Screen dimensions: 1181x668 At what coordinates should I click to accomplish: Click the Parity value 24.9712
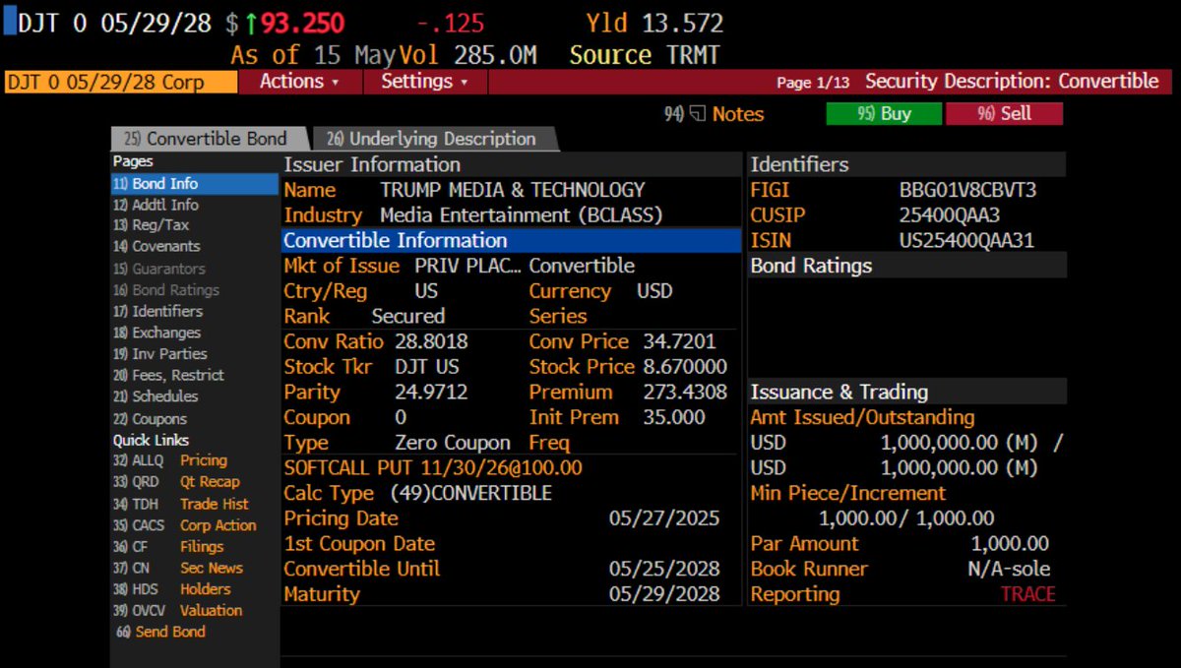tap(431, 393)
